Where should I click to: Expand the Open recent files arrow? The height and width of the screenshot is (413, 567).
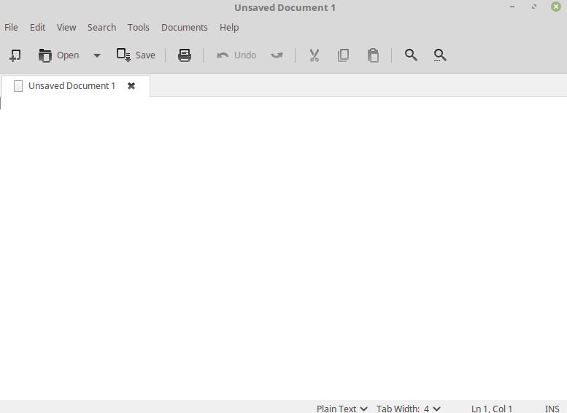click(96, 55)
